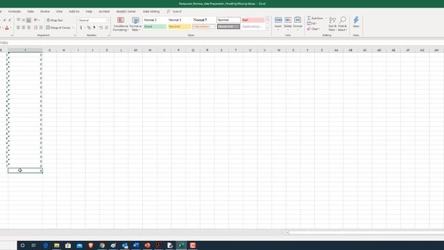This screenshot has width=444, height=250.
Task: Toggle Wrap Text
Action: tap(54, 20)
